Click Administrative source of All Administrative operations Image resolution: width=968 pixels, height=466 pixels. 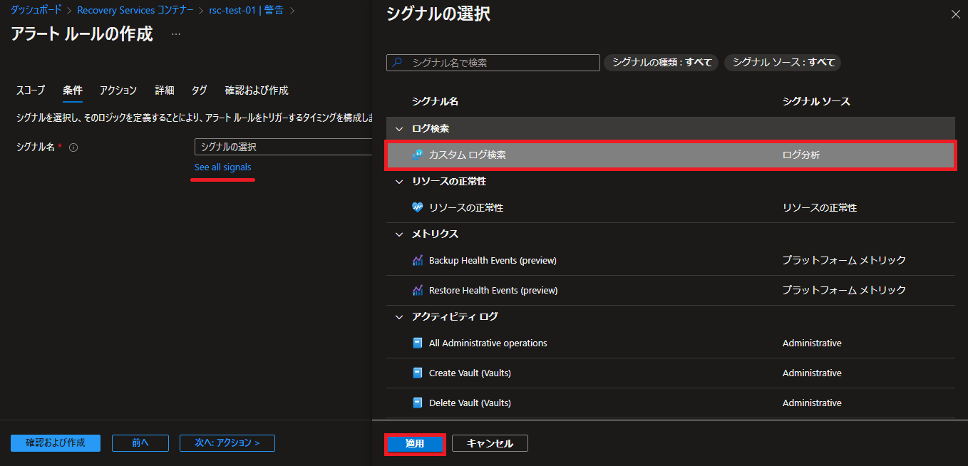tap(812, 343)
